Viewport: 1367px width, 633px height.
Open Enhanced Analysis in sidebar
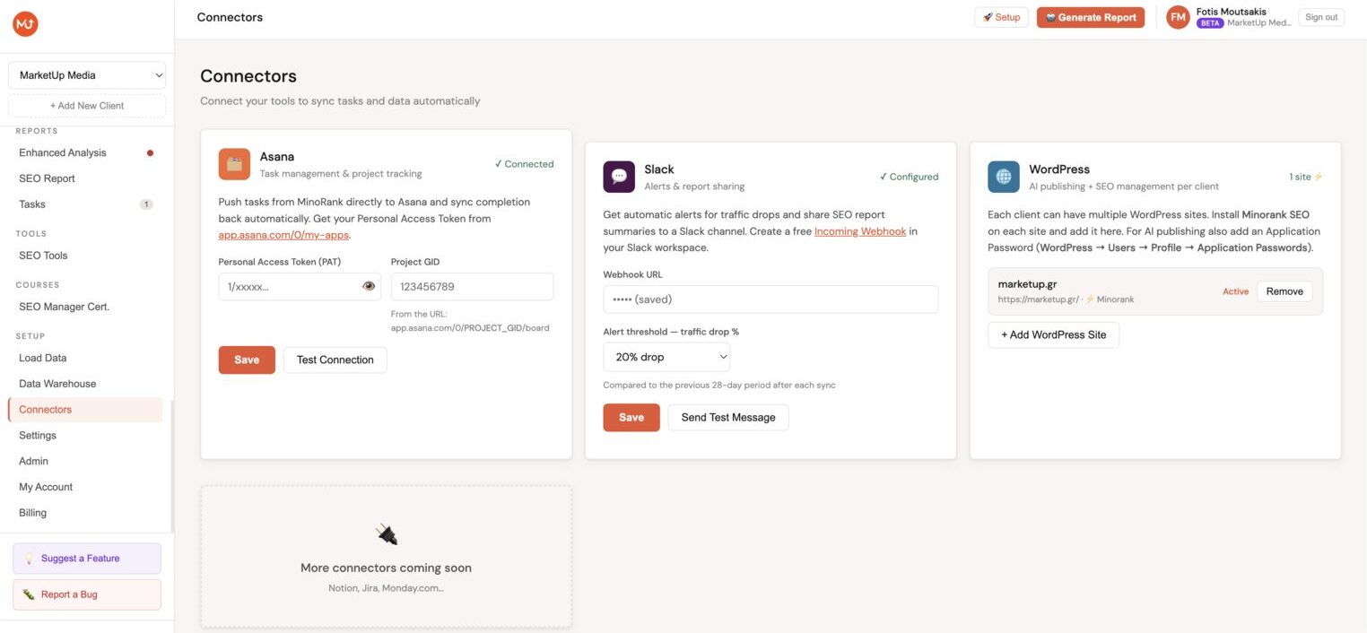(x=63, y=153)
